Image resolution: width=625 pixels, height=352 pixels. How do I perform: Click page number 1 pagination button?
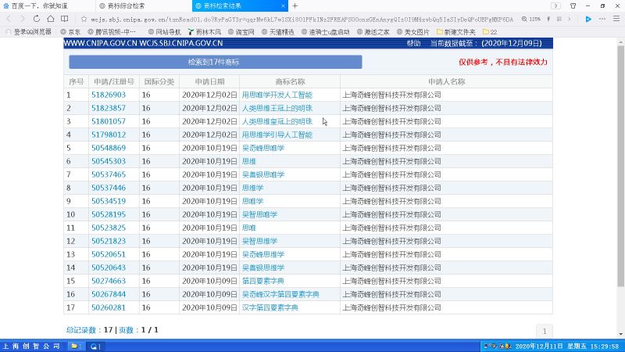coord(543,331)
